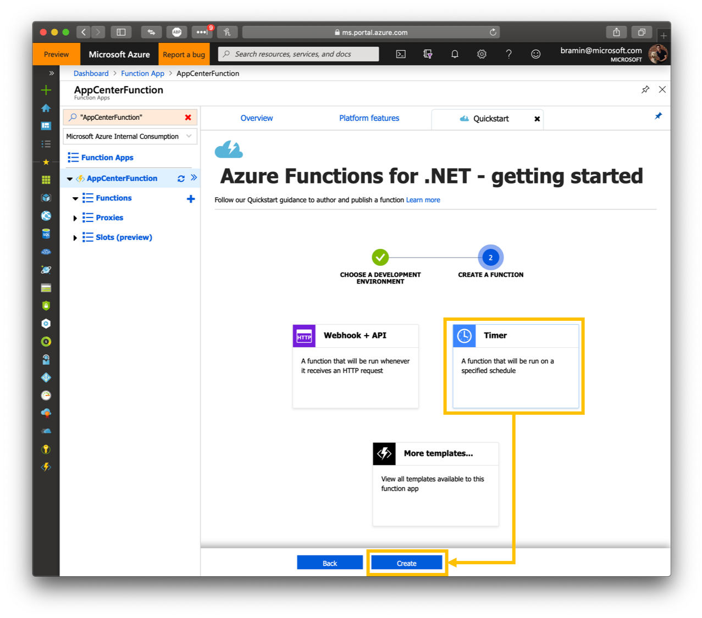Image resolution: width=702 pixels, height=618 pixels.
Task: Open App Services globe icon in sidebar
Action: click(46, 216)
